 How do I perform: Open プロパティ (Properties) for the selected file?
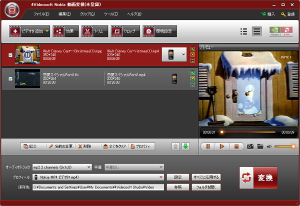coord(142,147)
